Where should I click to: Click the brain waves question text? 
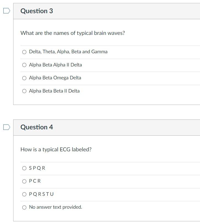point(73,33)
